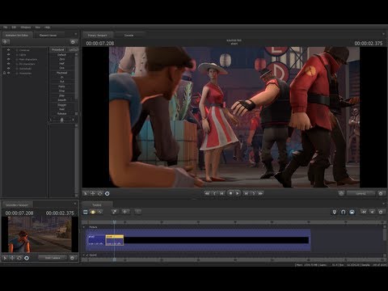The image size is (388, 291).
Task: Apply the Playhead preset
Action: (61, 73)
